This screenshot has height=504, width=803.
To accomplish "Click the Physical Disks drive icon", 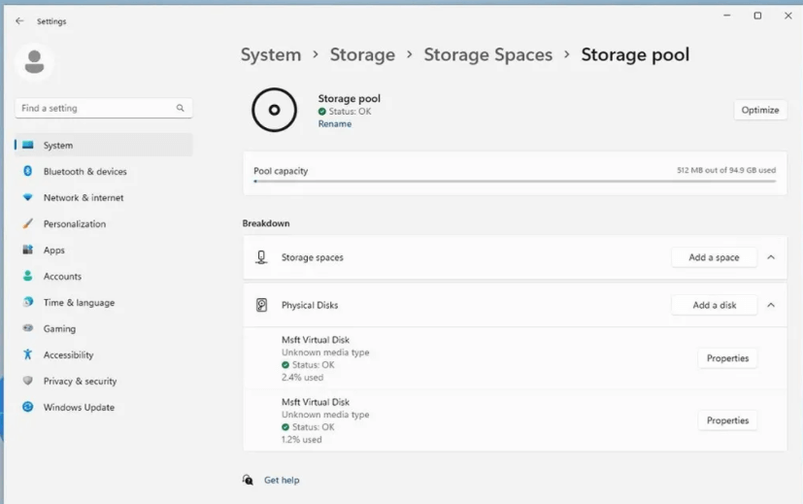I will click(261, 305).
